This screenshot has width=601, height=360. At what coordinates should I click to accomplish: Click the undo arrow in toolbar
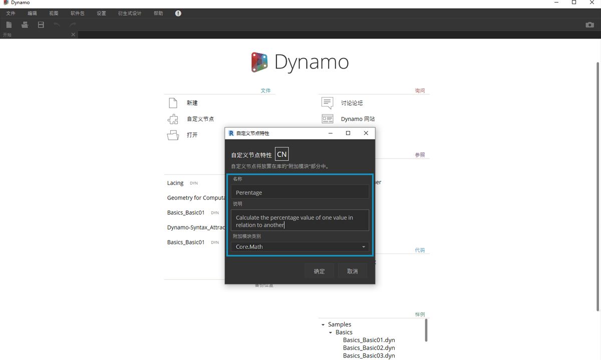pyautogui.click(x=57, y=24)
